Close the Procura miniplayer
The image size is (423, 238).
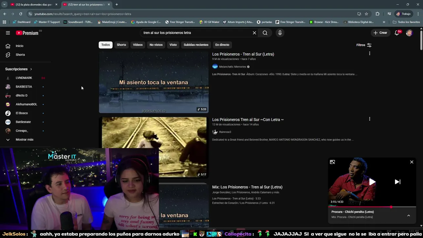412,162
